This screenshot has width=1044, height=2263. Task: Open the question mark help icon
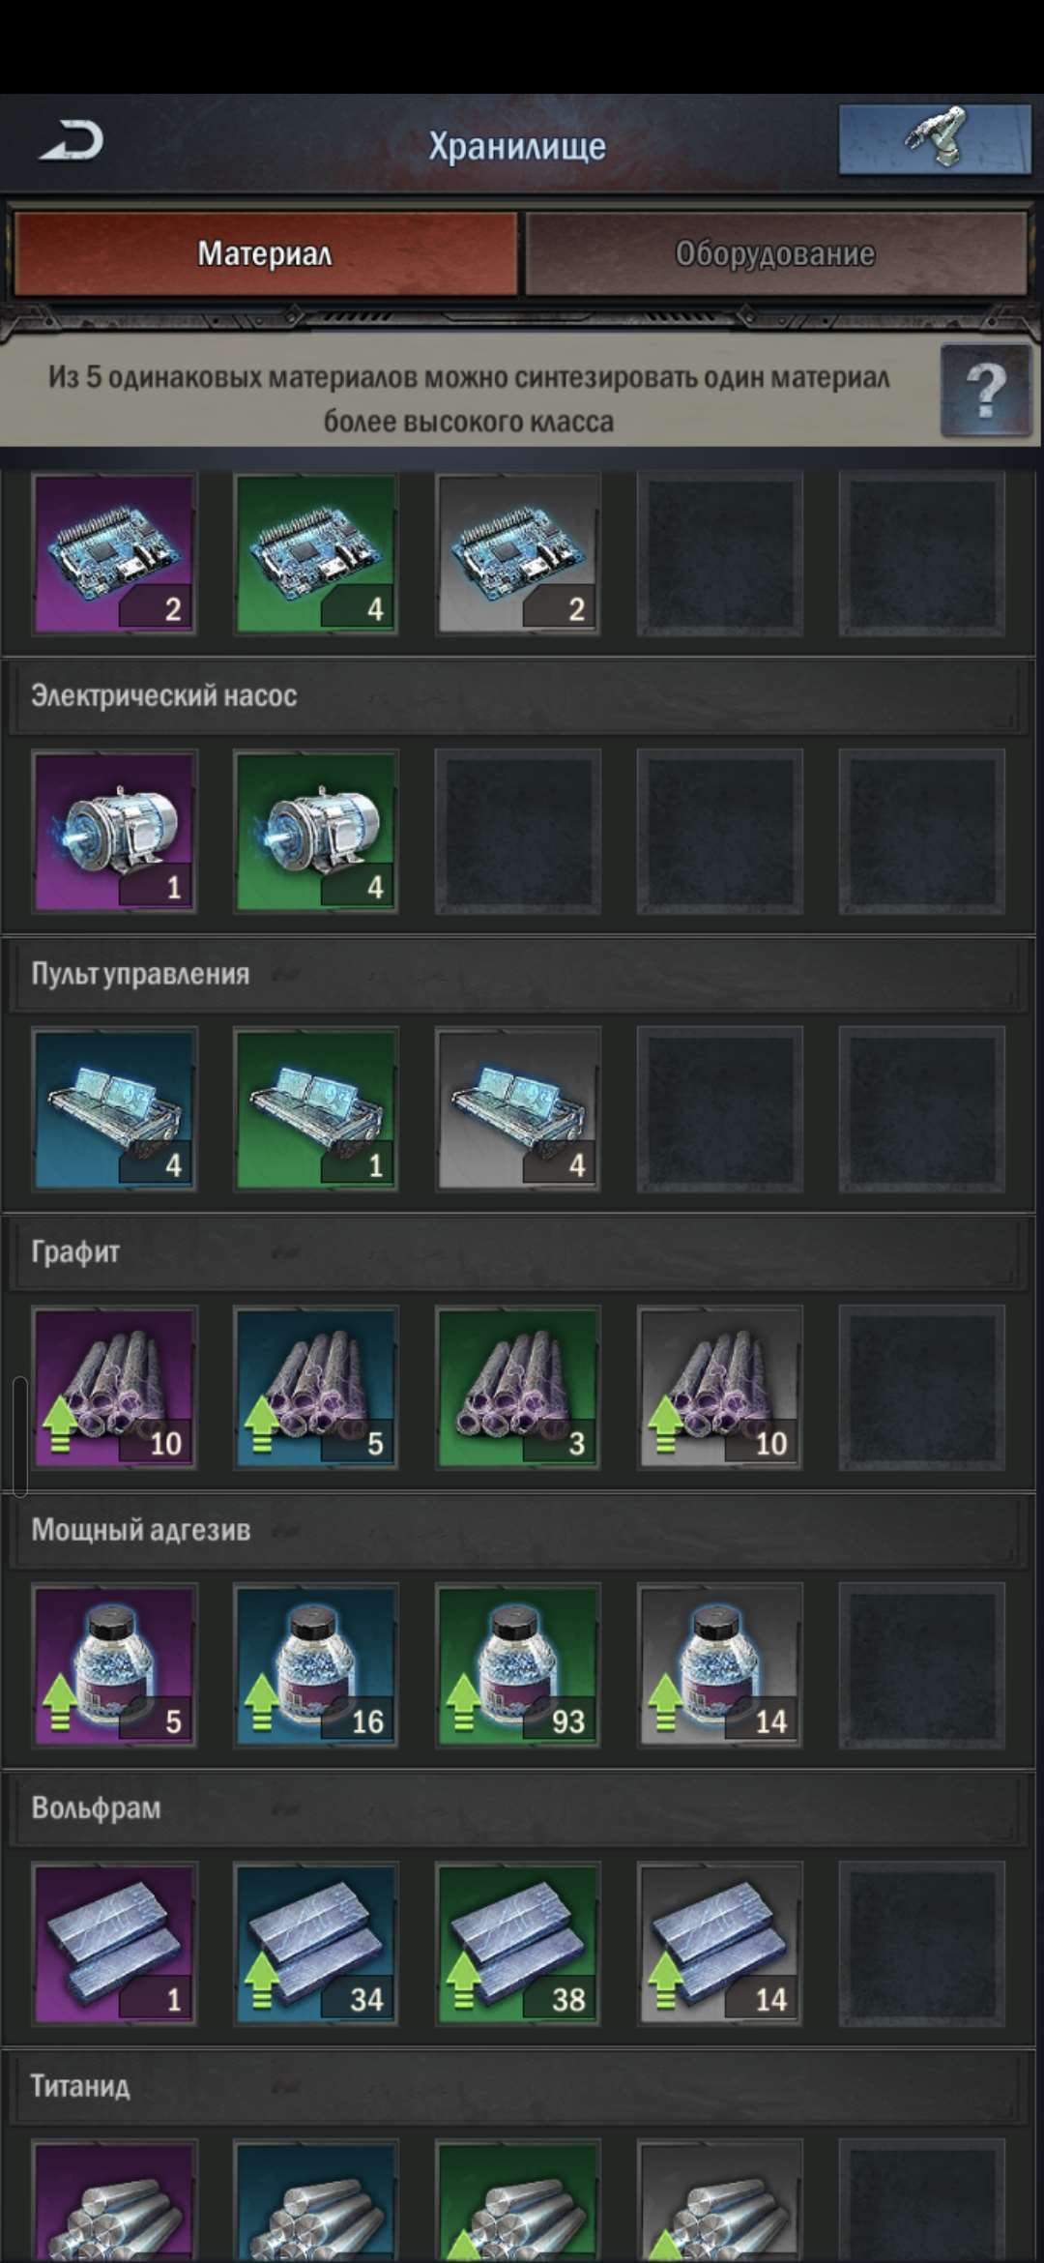pyautogui.click(x=985, y=390)
